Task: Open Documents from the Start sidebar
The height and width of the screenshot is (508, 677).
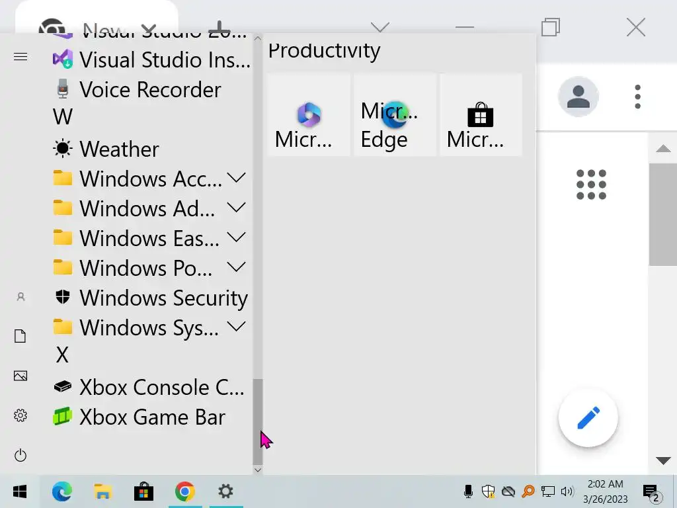Action: (x=20, y=336)
